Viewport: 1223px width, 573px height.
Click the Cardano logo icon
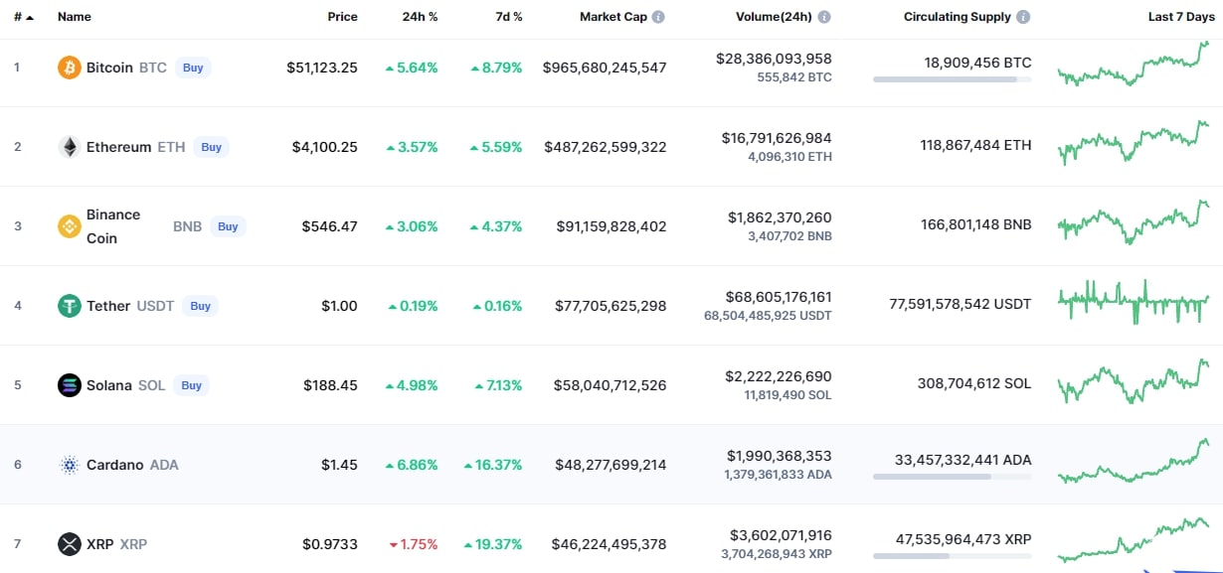tap(70, 465)
